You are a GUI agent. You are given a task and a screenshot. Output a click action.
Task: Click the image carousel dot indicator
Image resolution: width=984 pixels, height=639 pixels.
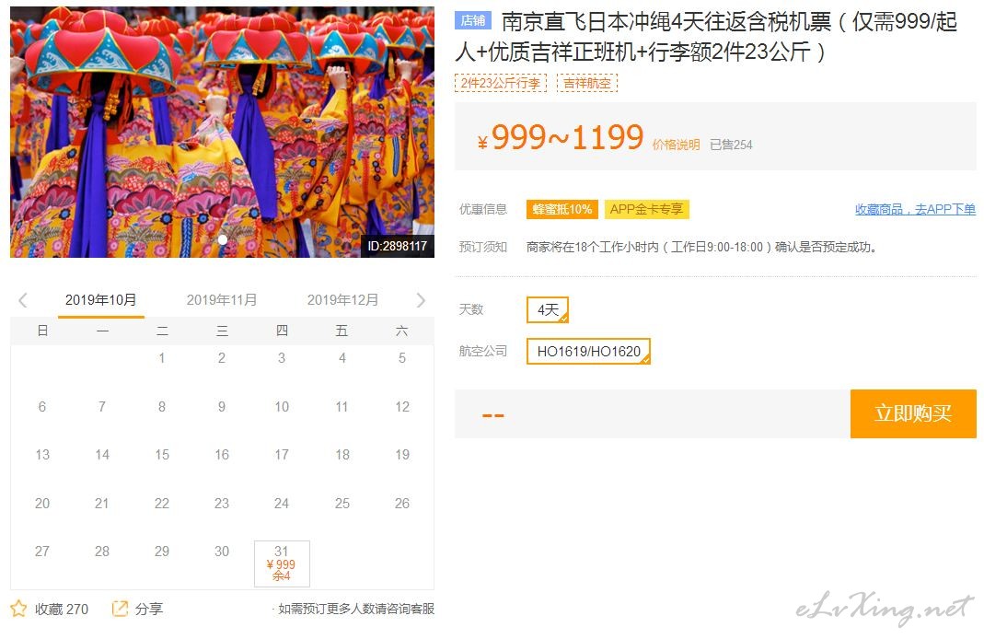pos(222,239)
